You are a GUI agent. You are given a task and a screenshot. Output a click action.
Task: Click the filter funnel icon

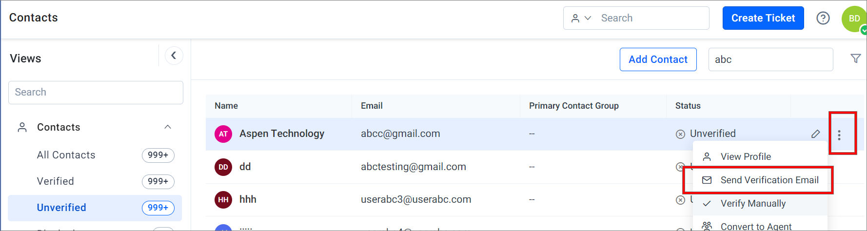(855, 58)
